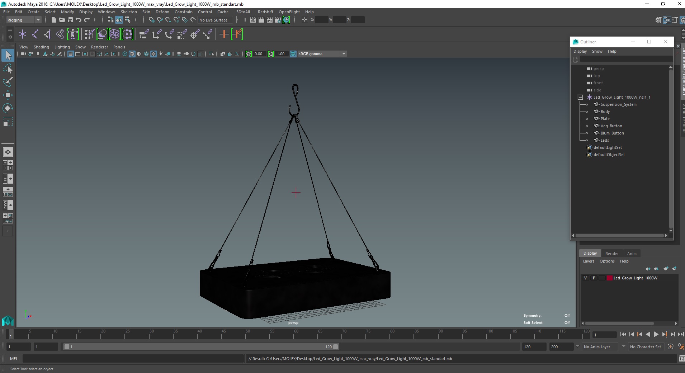Activate the Select tool in the toolbox

(x=8, y=55)
